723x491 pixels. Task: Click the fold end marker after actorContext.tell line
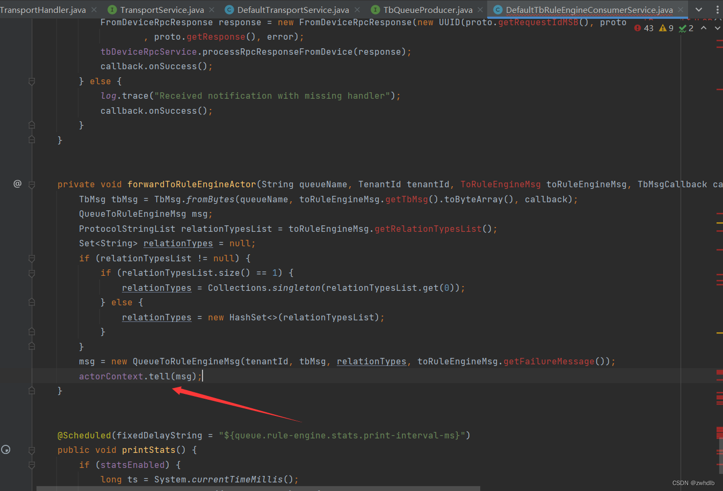[32, 391]
